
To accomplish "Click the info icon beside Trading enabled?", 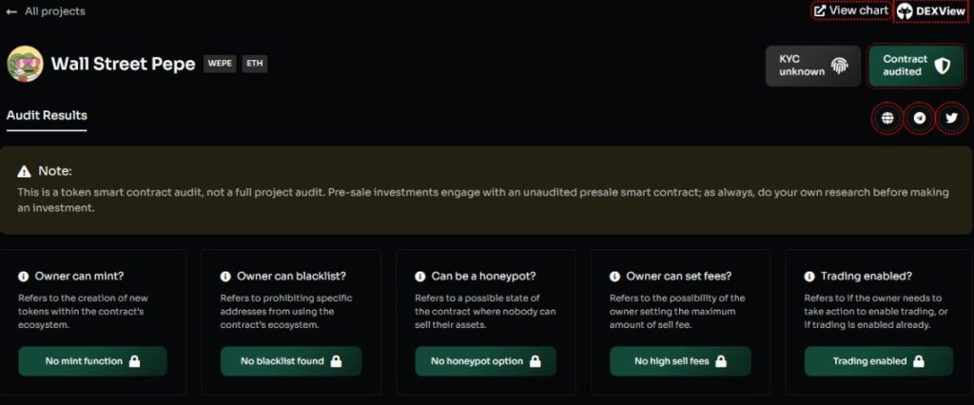I will [809, 277].
